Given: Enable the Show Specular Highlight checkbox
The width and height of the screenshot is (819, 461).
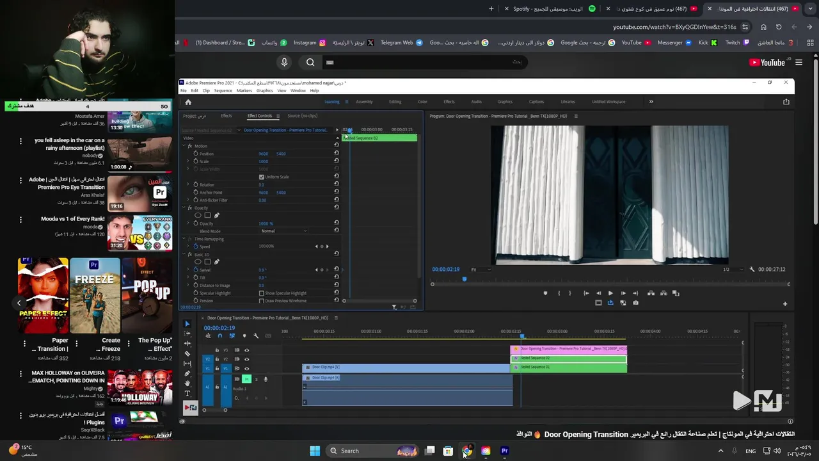Looking at the screenshot, I should pyautogui.click(x=261, y=293).
